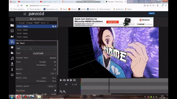Click the browser snapshot camera icon

coord(145,5)
